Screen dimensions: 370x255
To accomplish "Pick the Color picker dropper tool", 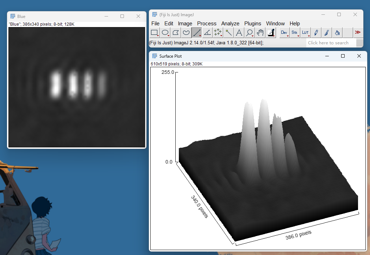I will [x=271, y=32].
